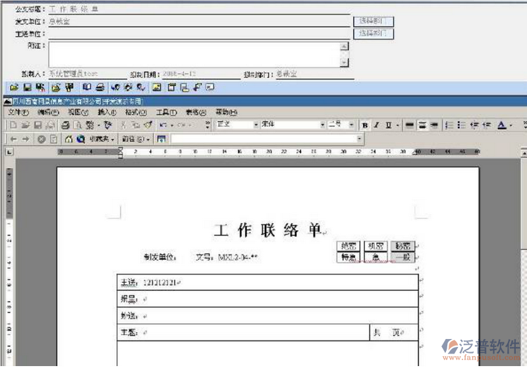Click the print preview icon
The width and height of the screenshot is (527, 368).
point(78,125)
